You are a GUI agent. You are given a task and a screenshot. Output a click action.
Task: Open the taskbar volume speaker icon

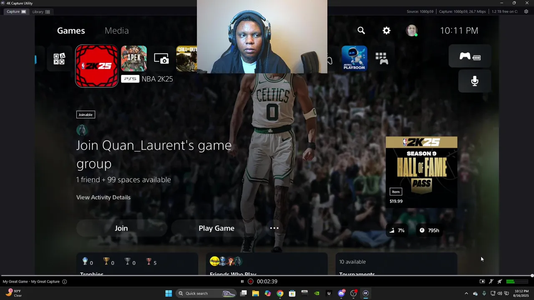(500, 293)
